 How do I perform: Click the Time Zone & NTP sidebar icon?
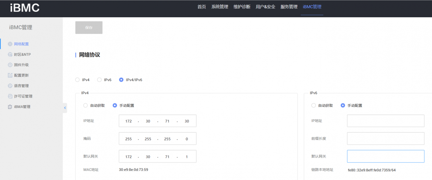[x=10, y=55]
